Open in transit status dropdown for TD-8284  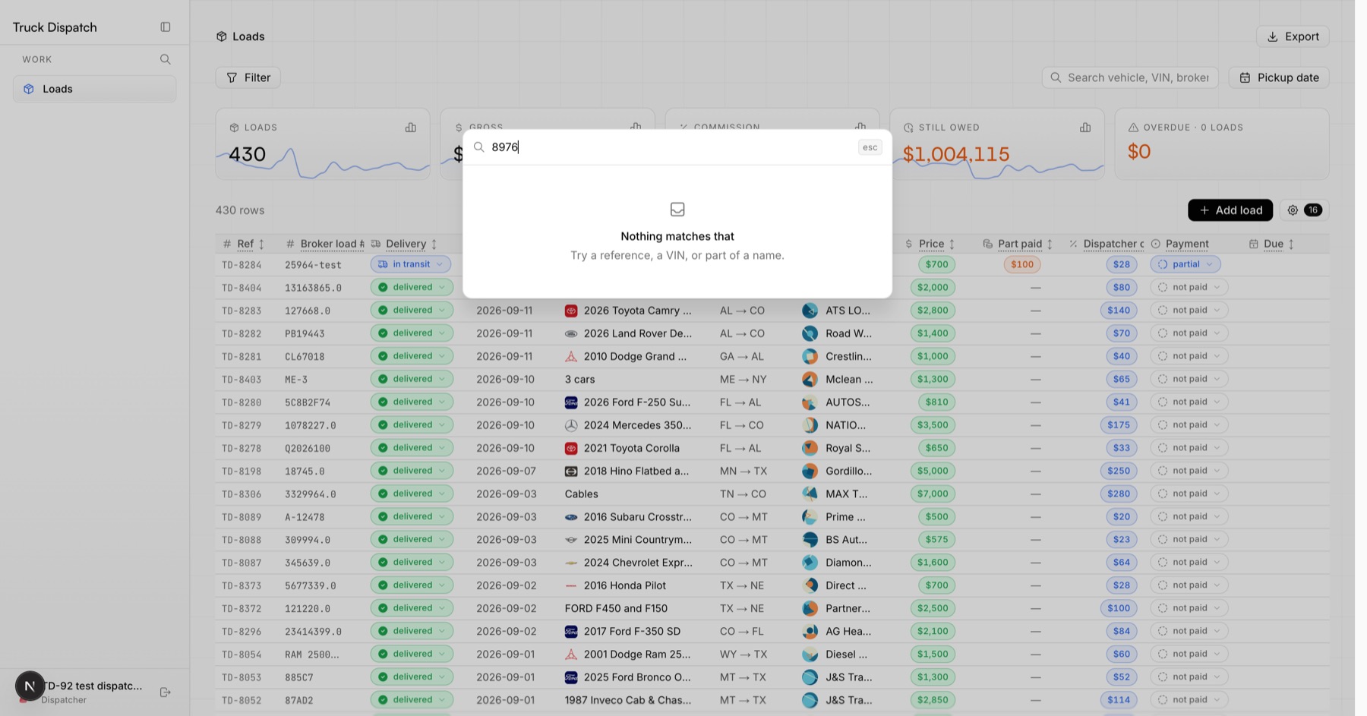tap(411, 264)
